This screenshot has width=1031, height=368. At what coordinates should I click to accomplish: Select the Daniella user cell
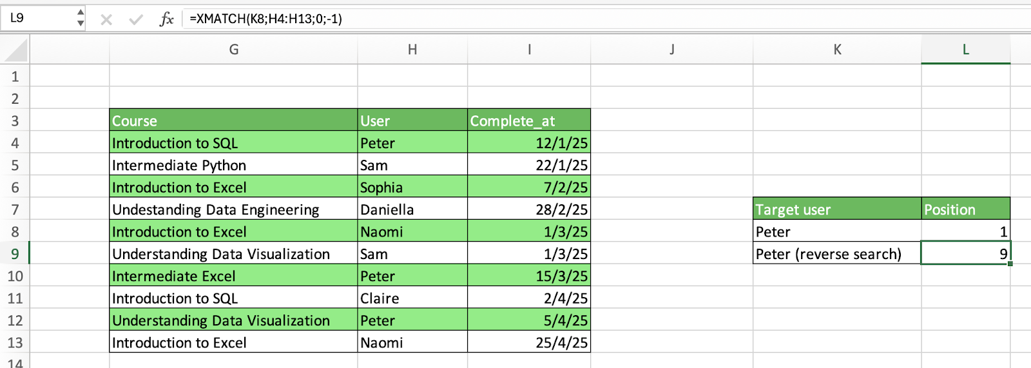click(412, 209)
